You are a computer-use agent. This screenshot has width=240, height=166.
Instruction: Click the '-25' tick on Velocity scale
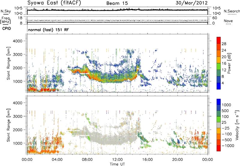pos(226,128)
